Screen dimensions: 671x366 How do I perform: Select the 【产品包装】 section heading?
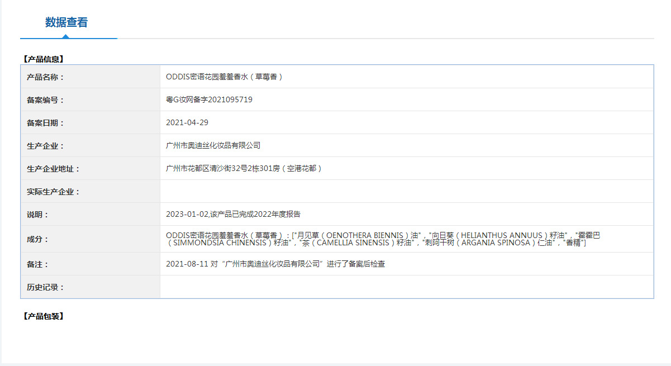coord(43,316)
